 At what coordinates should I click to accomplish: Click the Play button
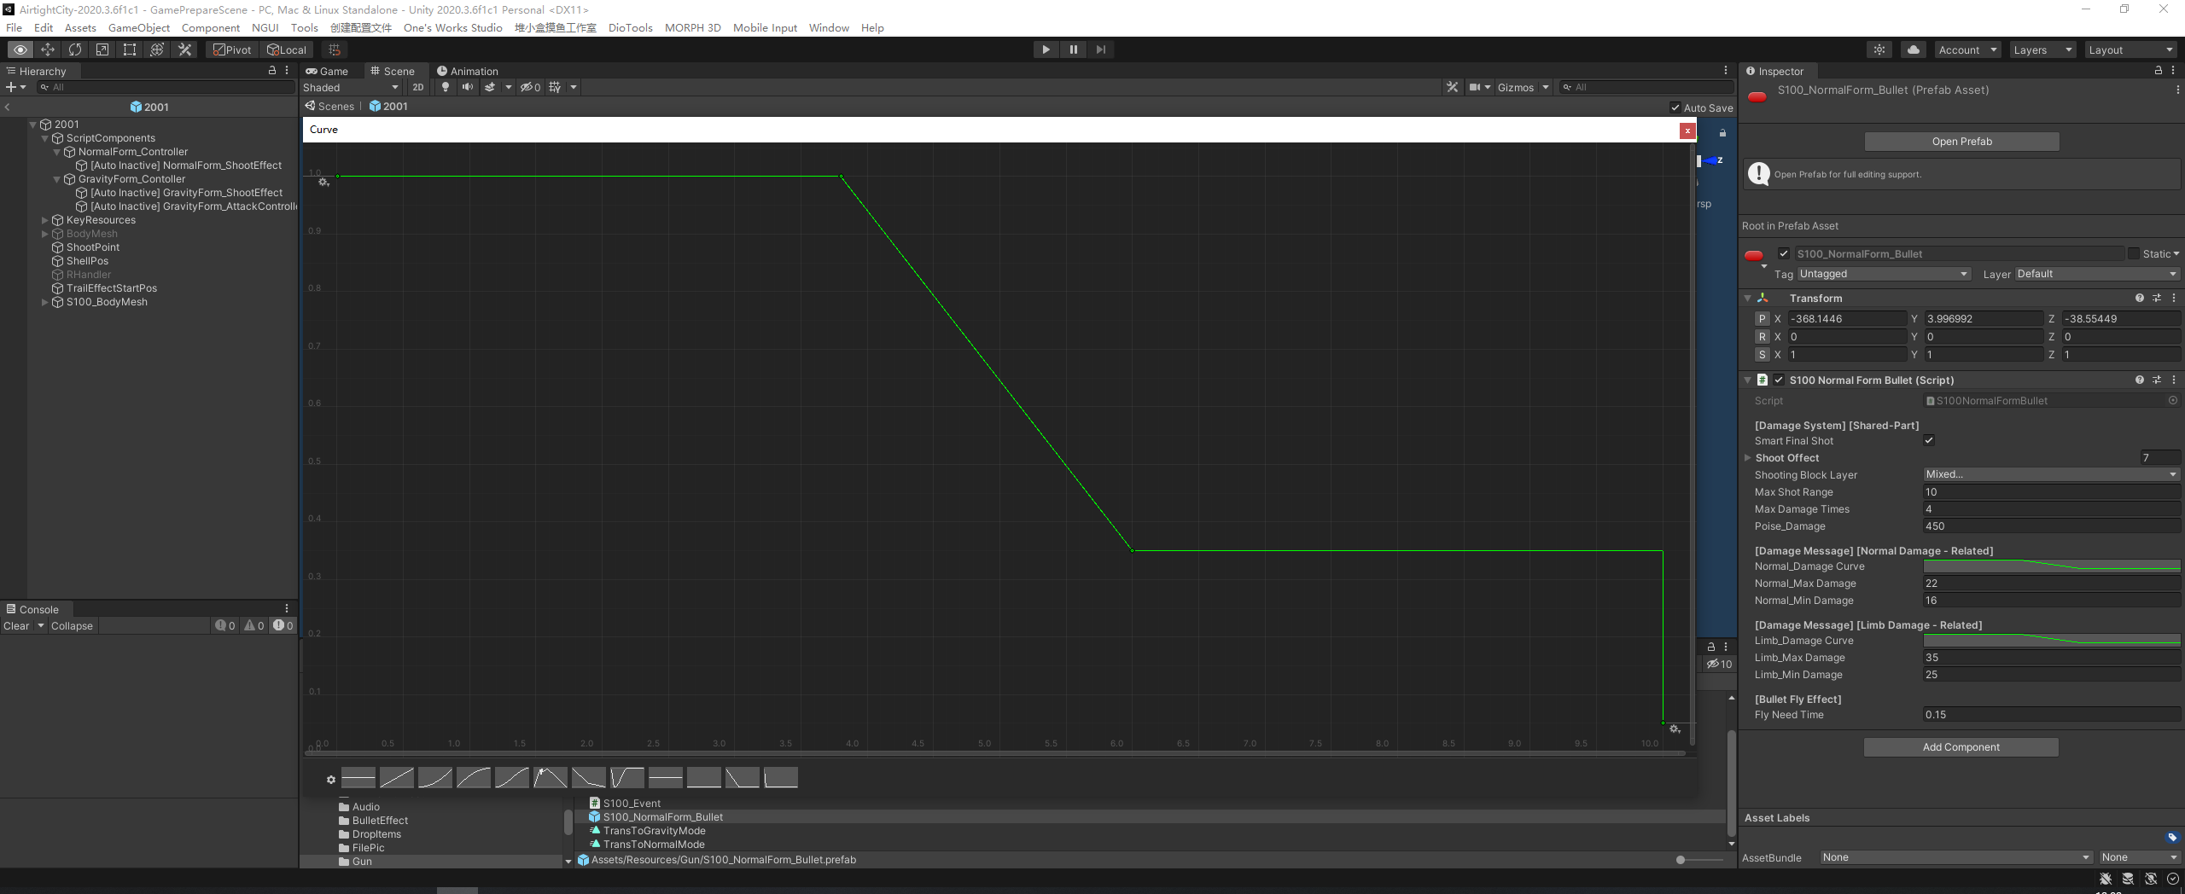tap(1046, 49)
